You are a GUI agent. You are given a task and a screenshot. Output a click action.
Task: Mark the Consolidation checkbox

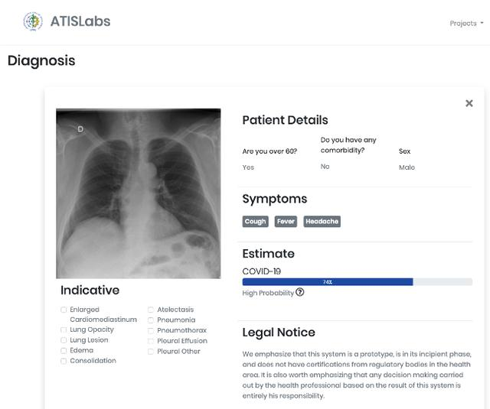pyautogui.click(x=64, y=361)
